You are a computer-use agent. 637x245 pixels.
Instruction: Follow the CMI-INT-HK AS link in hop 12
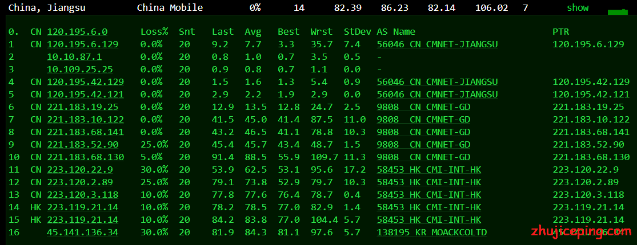[429, 183]
